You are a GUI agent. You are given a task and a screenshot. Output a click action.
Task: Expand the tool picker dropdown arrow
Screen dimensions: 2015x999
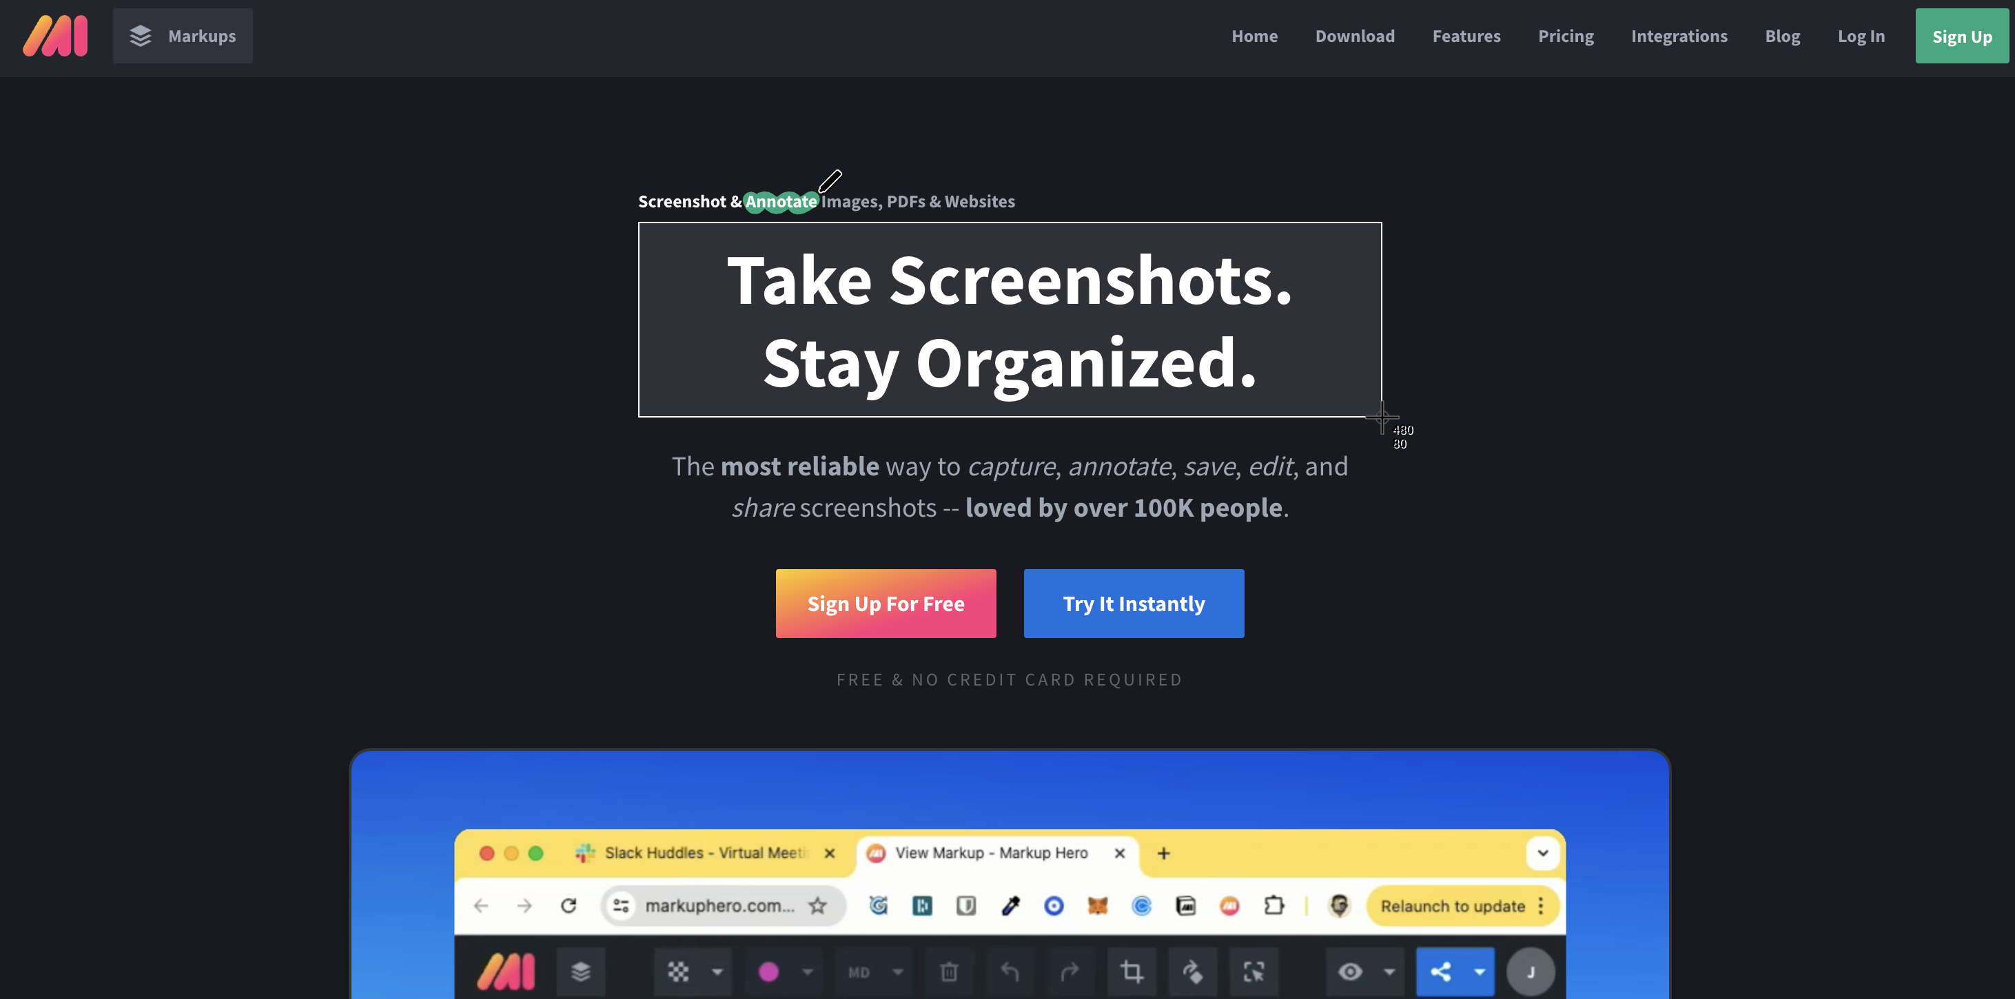(x=717, y=971)
